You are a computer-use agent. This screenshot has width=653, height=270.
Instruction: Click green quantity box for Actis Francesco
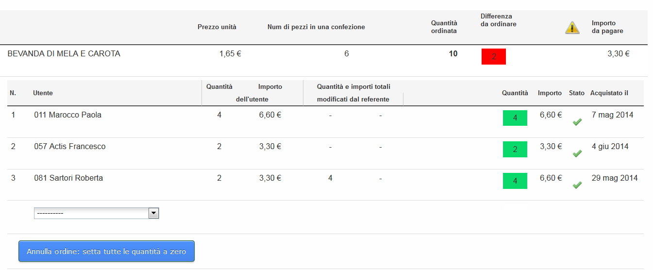515,150
